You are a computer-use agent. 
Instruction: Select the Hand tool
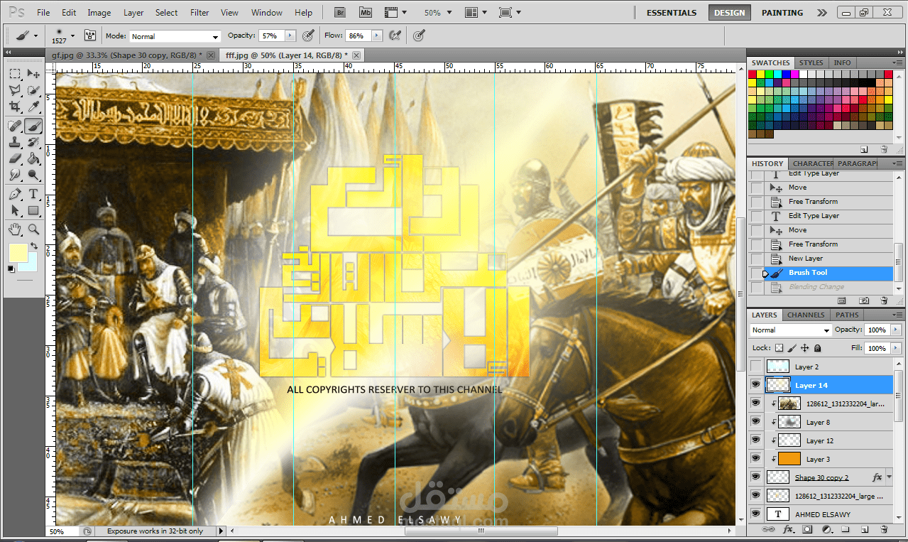[x=15, y=229]
